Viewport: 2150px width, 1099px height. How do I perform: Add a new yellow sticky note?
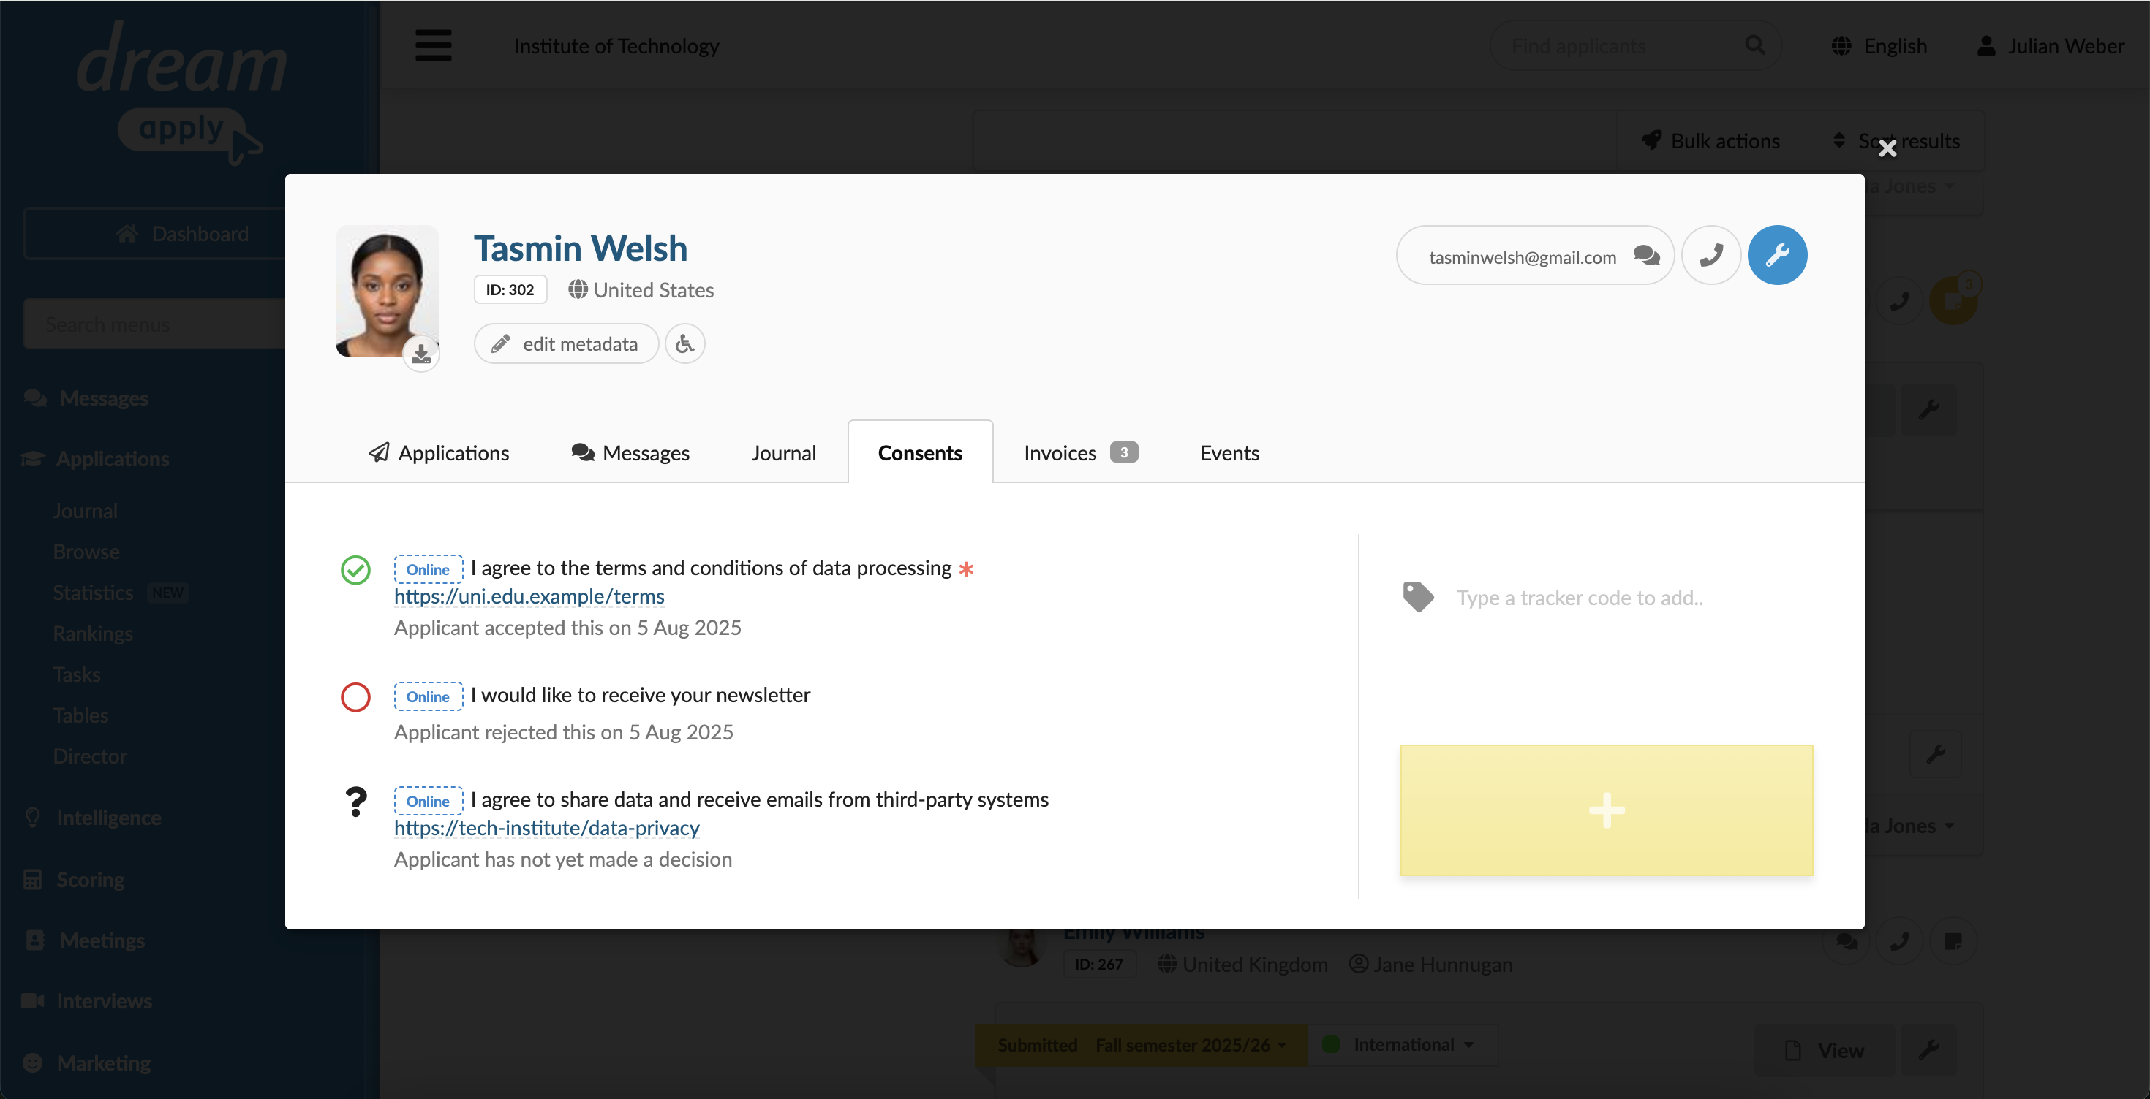click(x=1606, y=810)
